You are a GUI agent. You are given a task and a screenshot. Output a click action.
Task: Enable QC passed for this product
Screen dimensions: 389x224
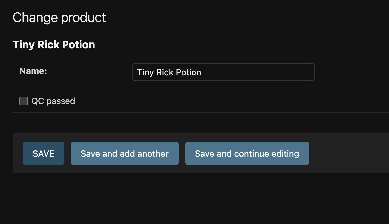[24, 101]
